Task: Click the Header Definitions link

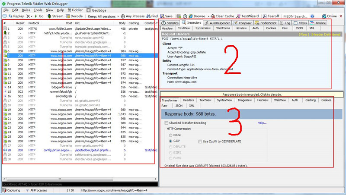Action: pyautogui.click(x=326, y=35)
